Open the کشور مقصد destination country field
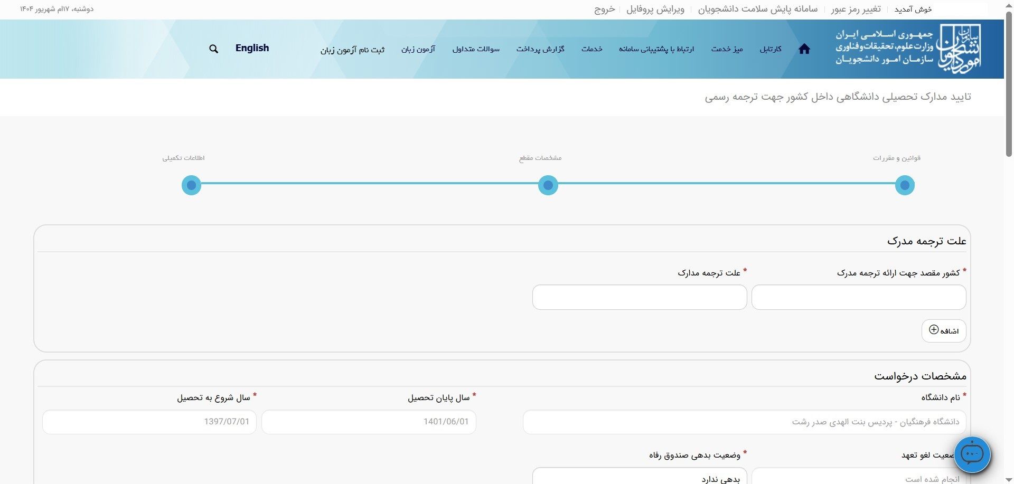This screenshot has width=1014, height=484. coord(858,297)
